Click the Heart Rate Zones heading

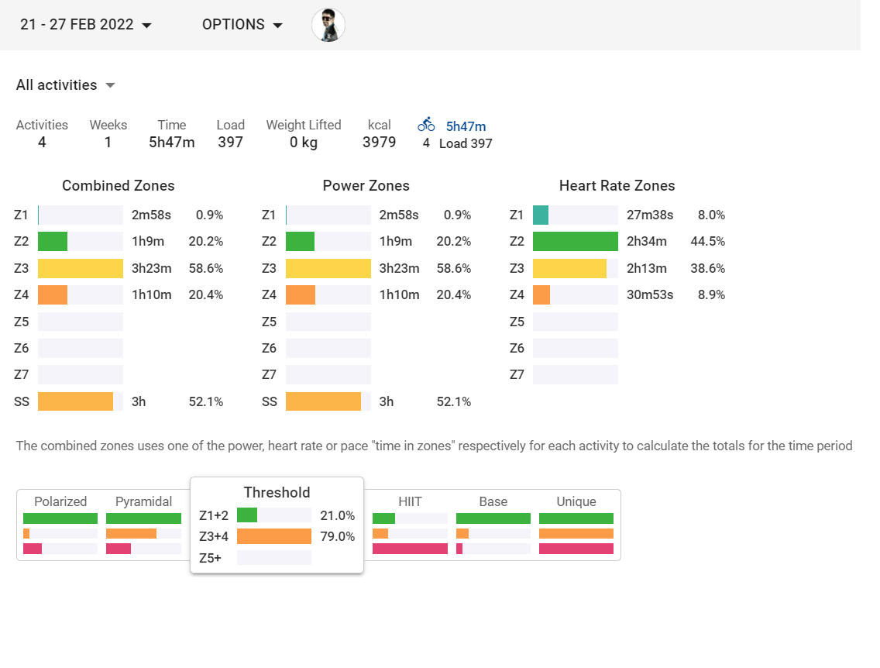tap(617, 186)
